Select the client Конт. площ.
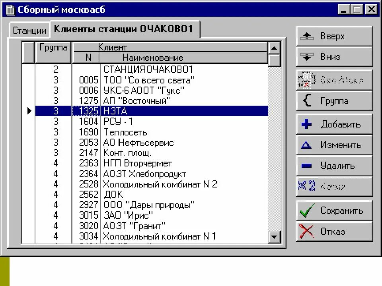This screenshot has width=382, height=286. point(127,153)
